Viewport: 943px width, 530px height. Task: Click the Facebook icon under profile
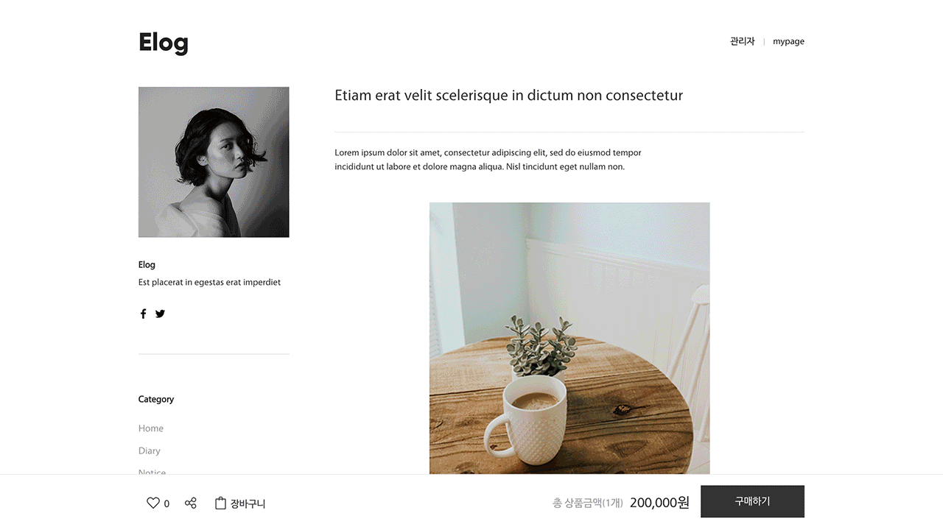(x=143, y=314)
